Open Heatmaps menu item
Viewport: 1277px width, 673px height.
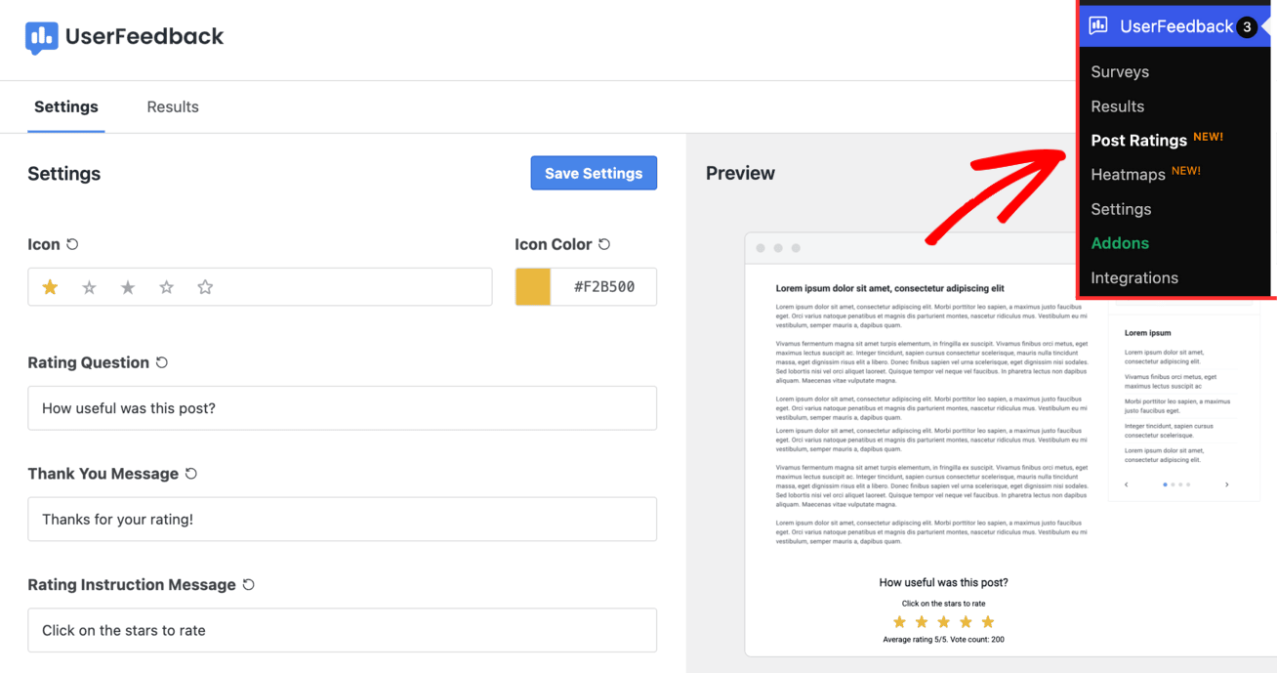(1128, 175)
